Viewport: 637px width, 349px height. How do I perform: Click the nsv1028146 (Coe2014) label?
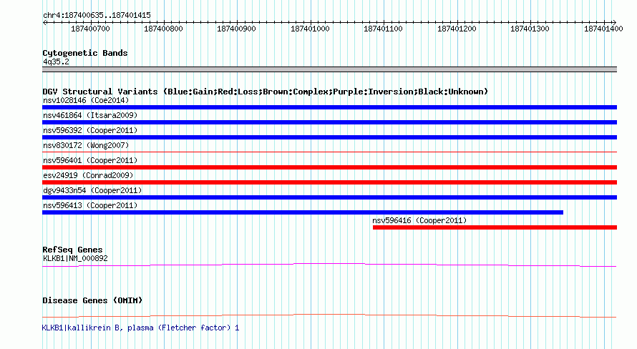pyautogui.click(x=86, y=100)
